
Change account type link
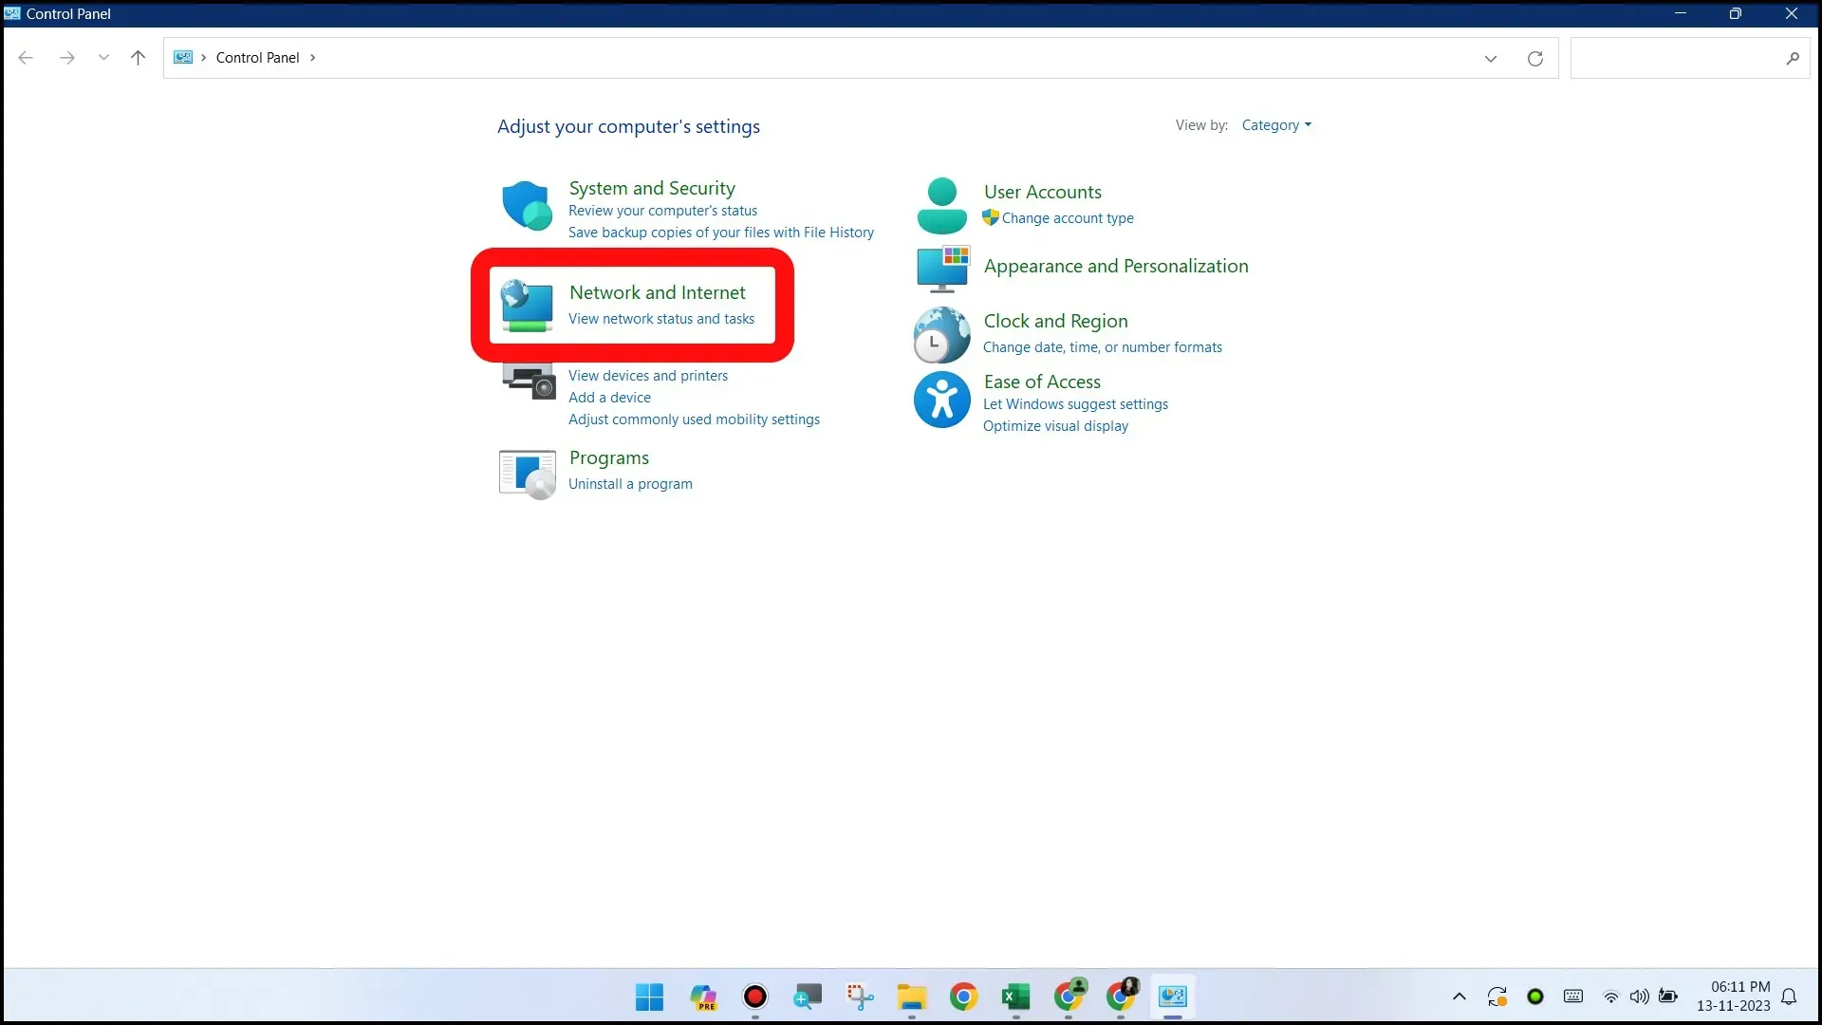coord(1067,216)
